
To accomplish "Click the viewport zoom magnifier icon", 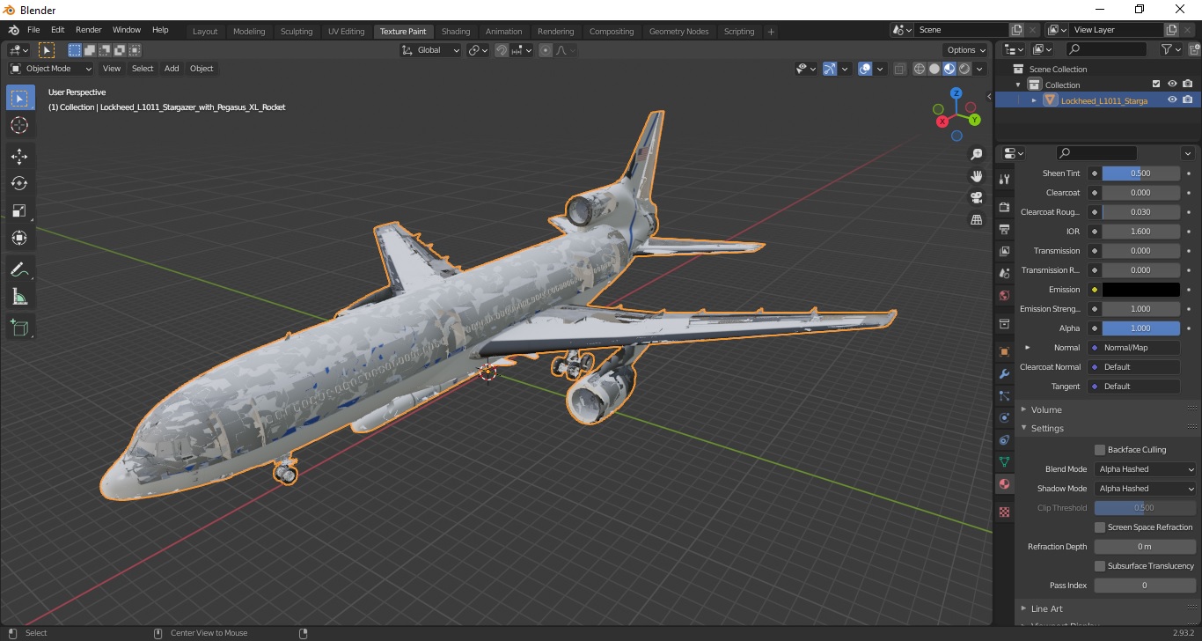I will [976, 153].
